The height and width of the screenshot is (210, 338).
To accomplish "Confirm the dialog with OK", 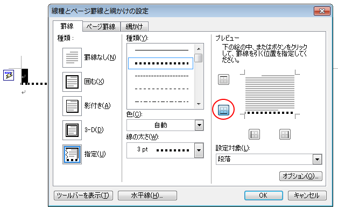I will pos(264,195).
